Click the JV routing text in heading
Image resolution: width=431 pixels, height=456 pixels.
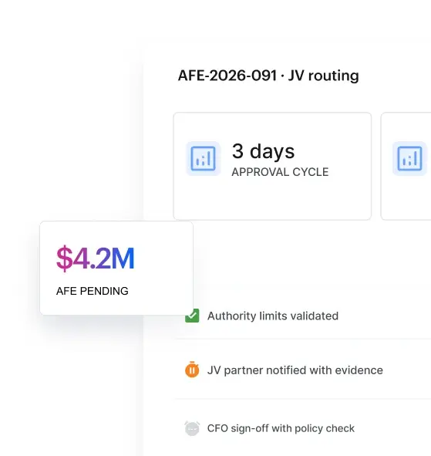324,76
